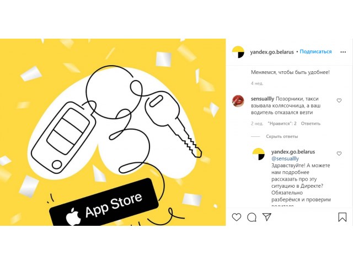Click the yandex.go.belarus header avatar

coord(238,52)
